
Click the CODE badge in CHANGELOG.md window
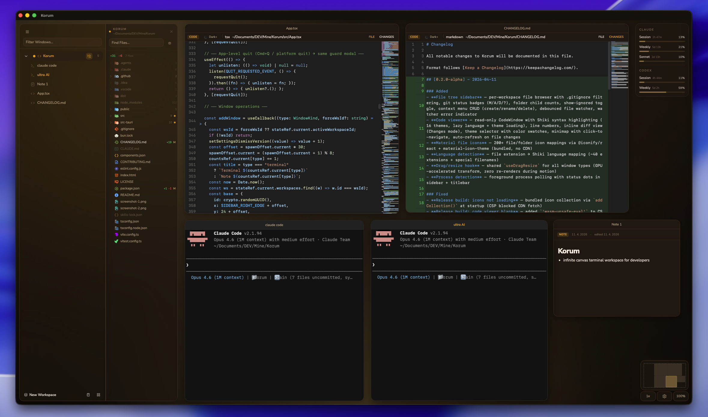pos(414,37)
